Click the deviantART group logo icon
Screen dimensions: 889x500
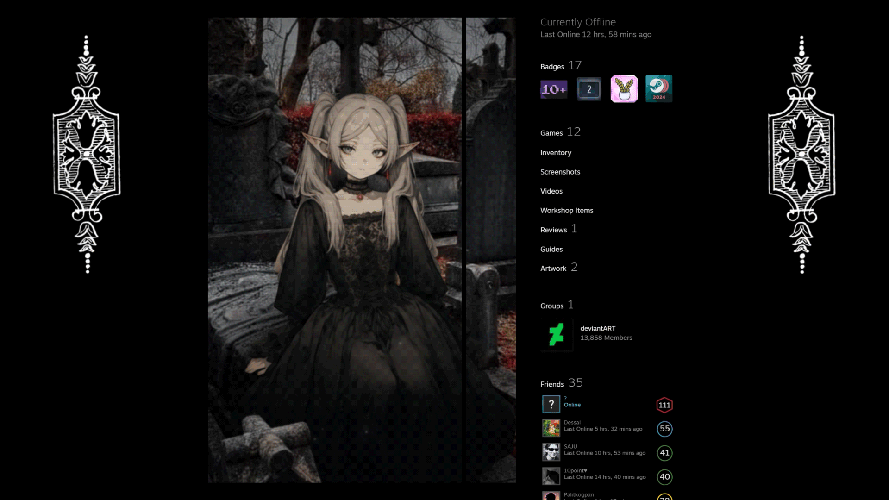[x=557, y=335]
